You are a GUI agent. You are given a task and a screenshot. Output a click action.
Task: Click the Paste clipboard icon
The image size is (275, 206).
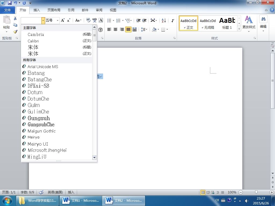click(x=7, y=20)
